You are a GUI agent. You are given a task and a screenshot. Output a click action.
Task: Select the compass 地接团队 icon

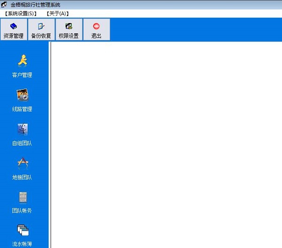click(23, 163)
